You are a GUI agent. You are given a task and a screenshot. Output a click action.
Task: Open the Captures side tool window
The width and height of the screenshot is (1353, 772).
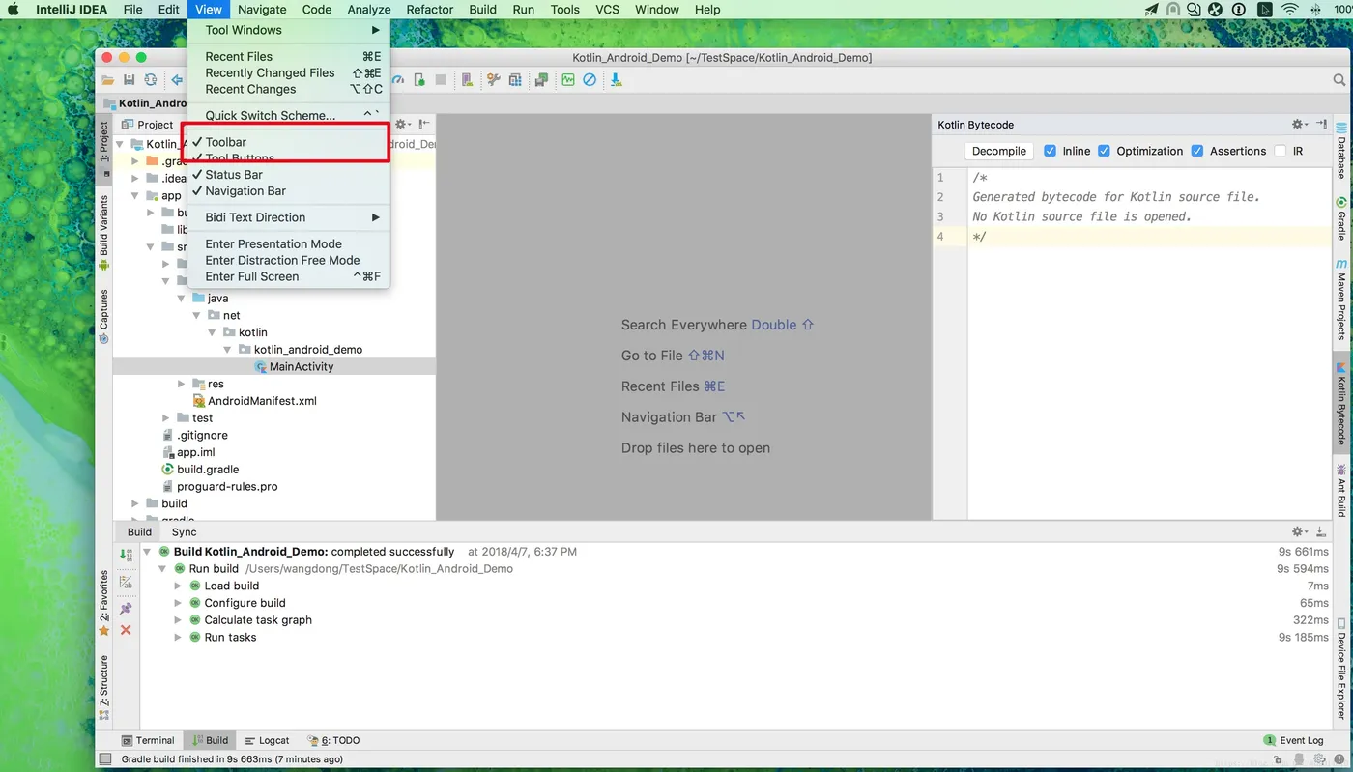[x=104, y=317]
